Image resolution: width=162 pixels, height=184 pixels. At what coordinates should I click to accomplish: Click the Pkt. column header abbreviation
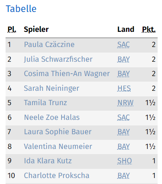(x=148, y=29)
